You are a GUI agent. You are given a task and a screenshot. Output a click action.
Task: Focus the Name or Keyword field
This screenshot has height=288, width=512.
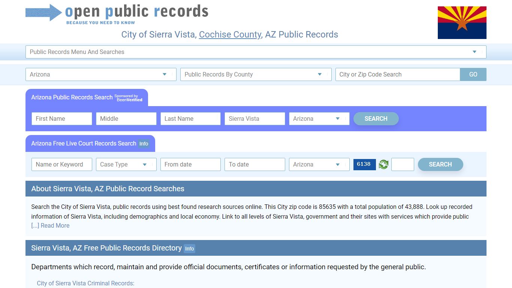62,164
